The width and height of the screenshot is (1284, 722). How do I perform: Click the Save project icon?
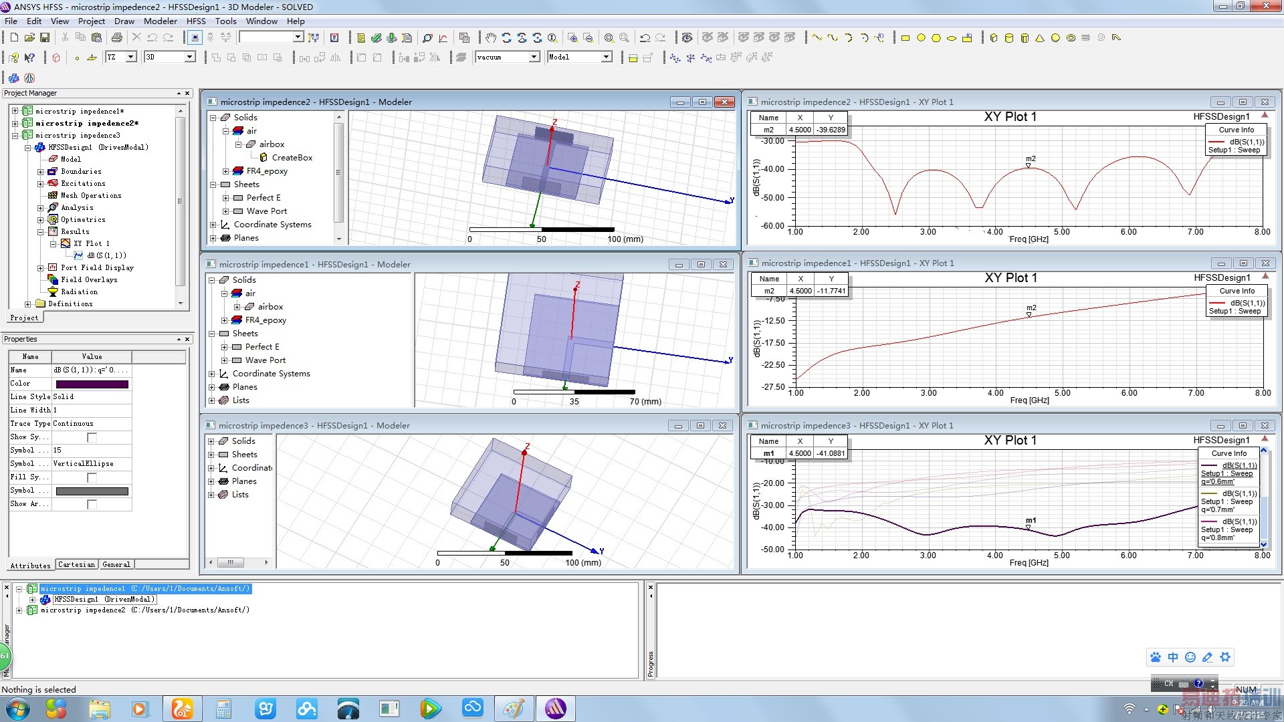[45, 38]
